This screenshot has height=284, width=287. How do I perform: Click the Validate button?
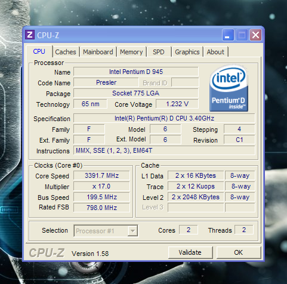(x=190, y=252)
